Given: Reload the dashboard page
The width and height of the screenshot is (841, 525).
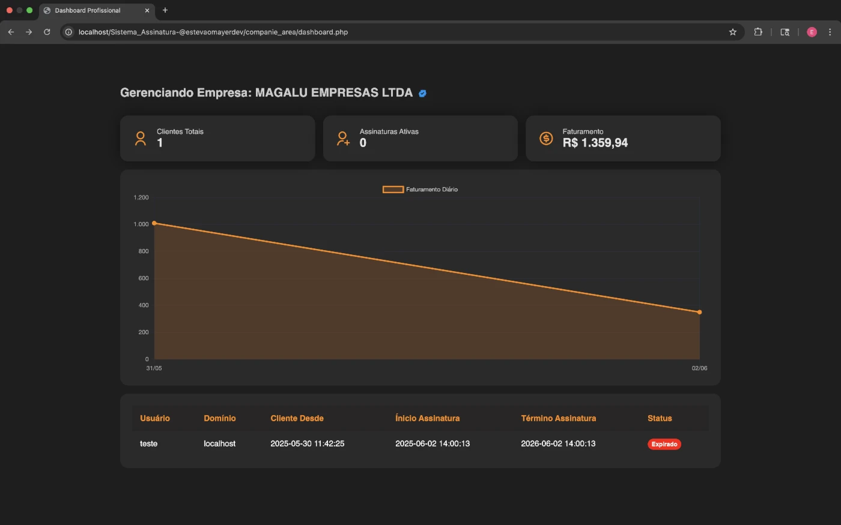Looking at the screenshot, I should point(47,32).
